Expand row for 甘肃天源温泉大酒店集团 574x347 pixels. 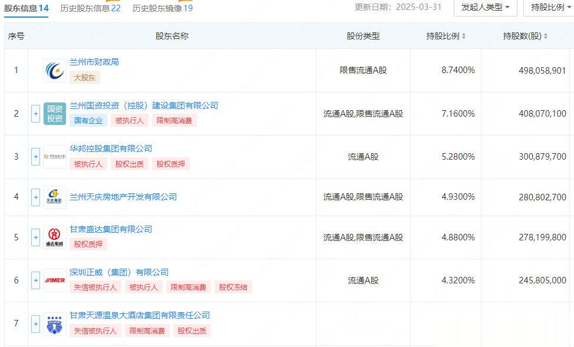(x=35, y=324)
